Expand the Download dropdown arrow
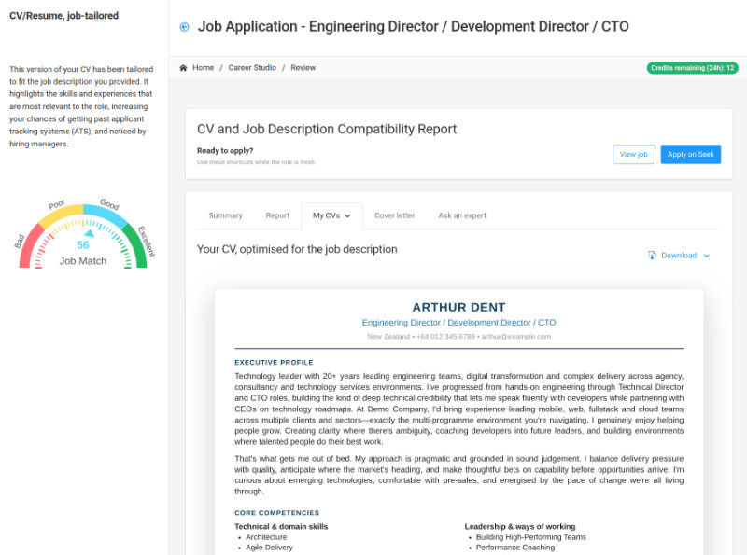 coord(707,256)
